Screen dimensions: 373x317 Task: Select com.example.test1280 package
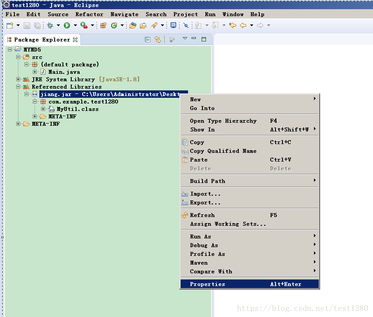tap(83, 102)
